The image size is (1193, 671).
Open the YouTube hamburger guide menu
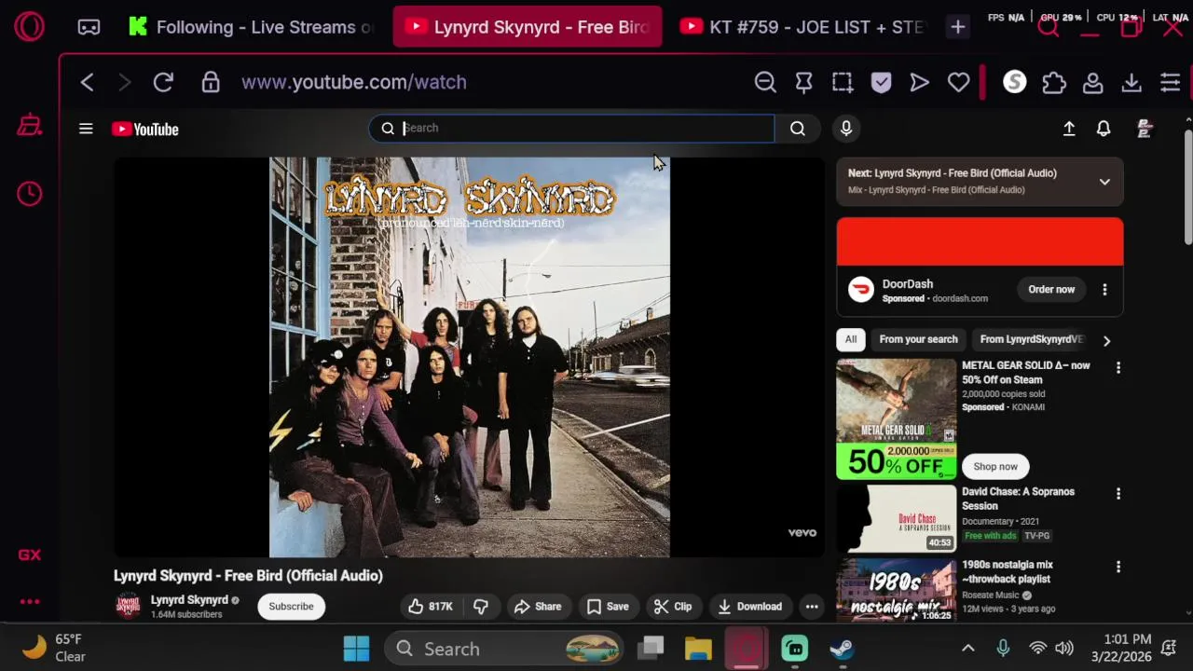coord(86,129)
